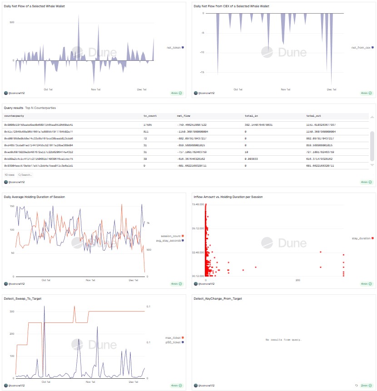Toggle the net_token legend series
The height and width of the screenshot is (391, 377).
(x=175, y=47)
